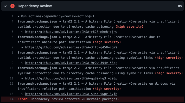Click the arrow icon before the GHSA-qq89 link
Viewport: 185px width, 103px height.
(x=22, y=78)
